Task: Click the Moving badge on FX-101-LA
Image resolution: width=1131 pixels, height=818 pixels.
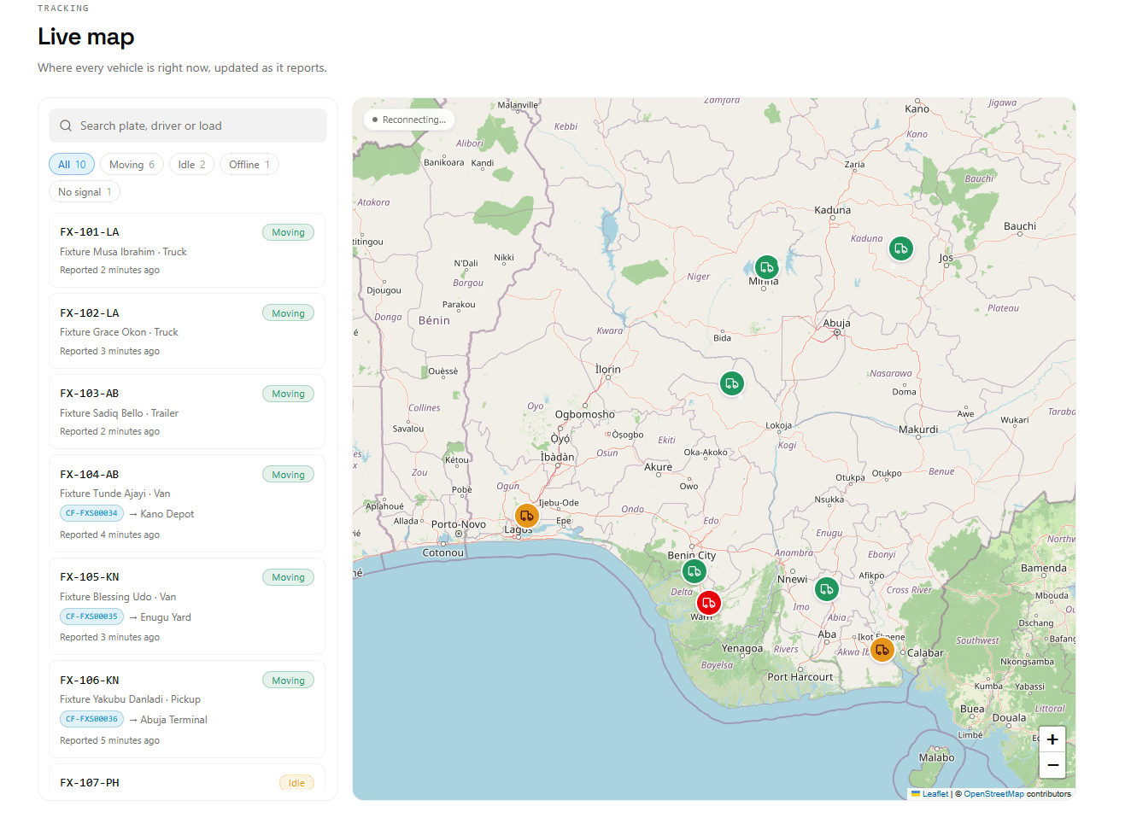Action: (288, 232)
